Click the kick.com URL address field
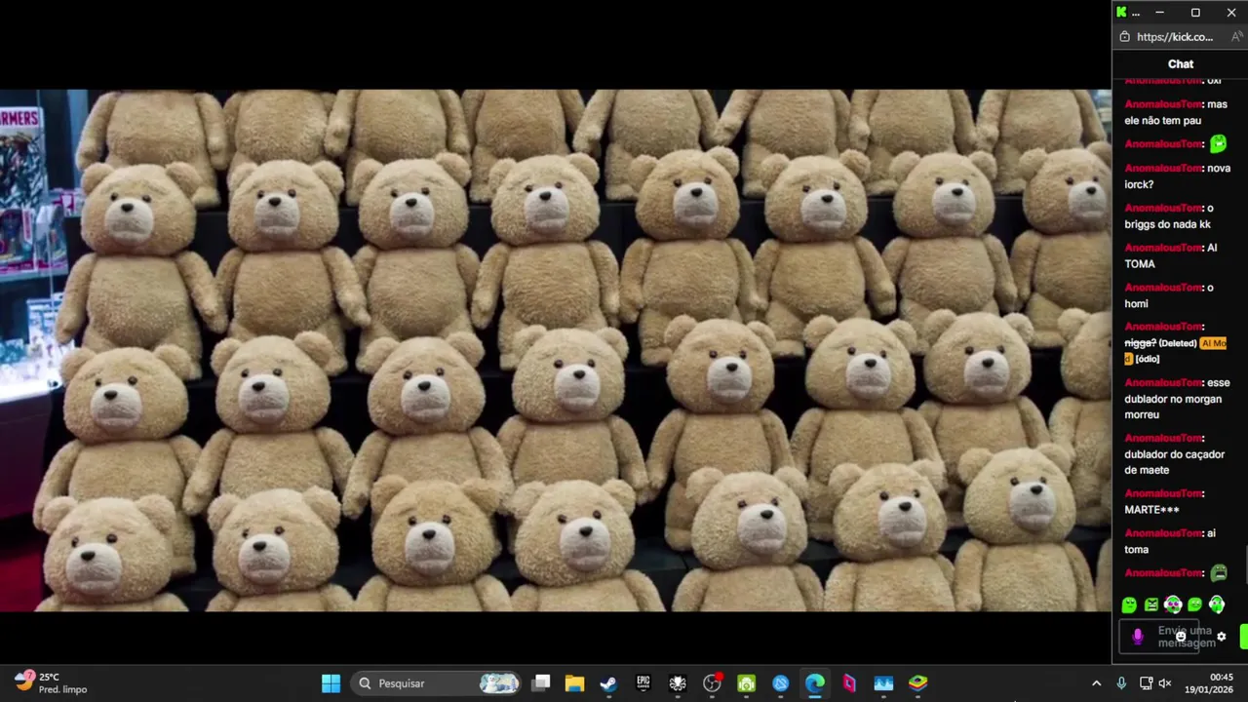Screen dimensions: 1248x702 click(1175, 37)
